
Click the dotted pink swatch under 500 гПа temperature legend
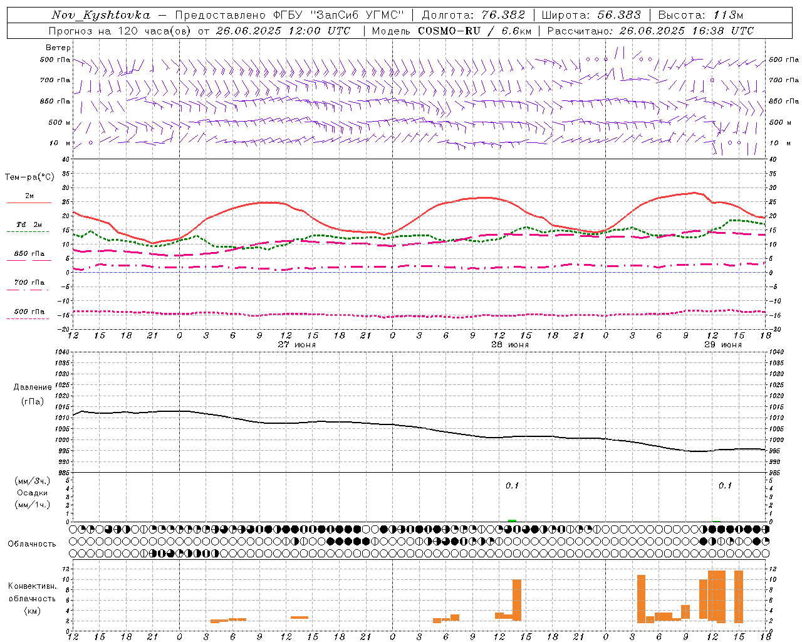pyautogui.click(x=28, y=318)
